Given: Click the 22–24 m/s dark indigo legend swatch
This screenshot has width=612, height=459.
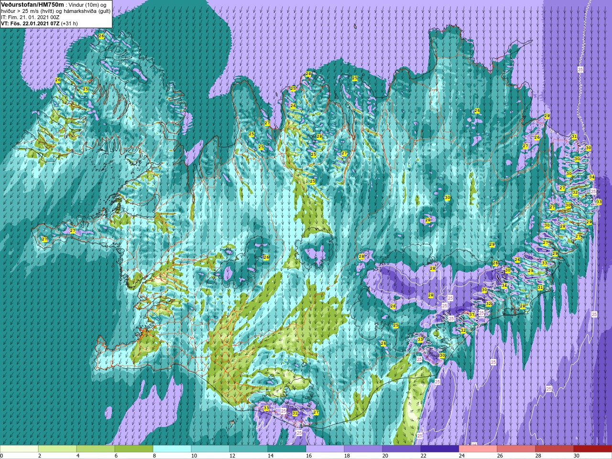Looking at the screenshot, I should (x=440, y=449).
